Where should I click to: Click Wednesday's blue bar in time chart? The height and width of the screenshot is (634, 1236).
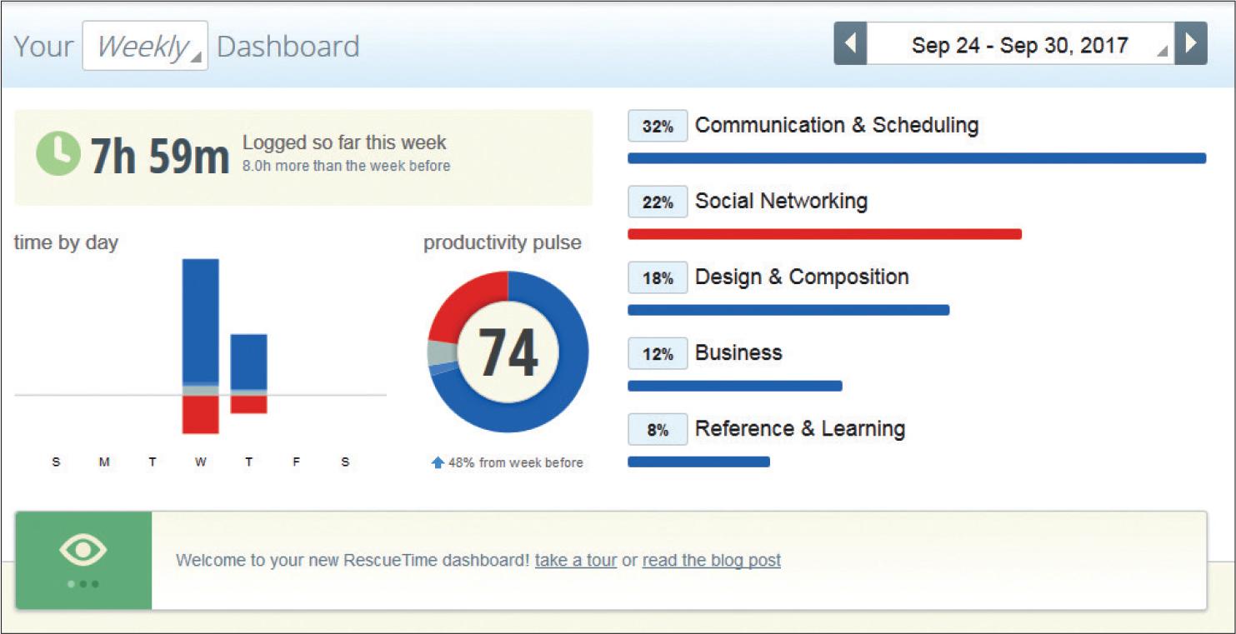[201, 321]
